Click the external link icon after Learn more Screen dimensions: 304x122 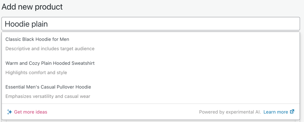click(x=292, y=112)
